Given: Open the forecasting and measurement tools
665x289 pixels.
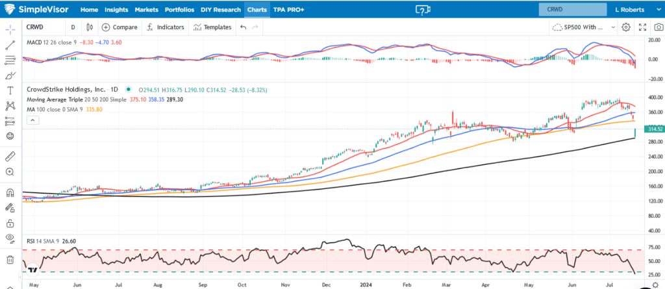Looking at the screenshot, I should click(10, 121).
